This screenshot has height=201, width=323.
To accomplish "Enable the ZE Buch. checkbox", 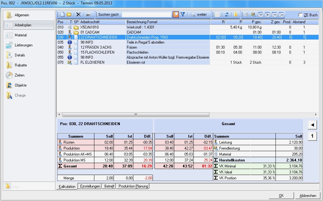I will 301,14.
